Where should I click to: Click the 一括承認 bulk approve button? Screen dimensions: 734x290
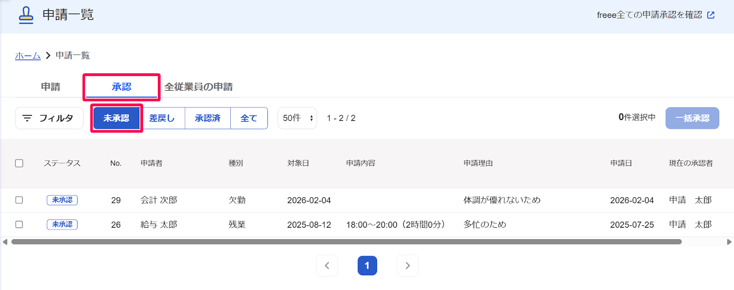692,118
